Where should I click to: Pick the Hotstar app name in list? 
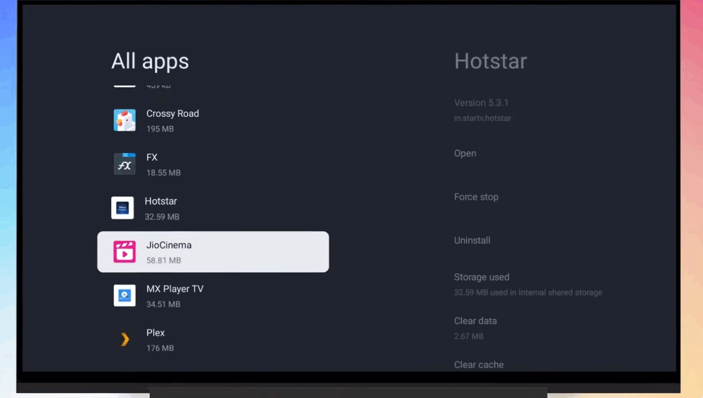(x=161, y=202)
